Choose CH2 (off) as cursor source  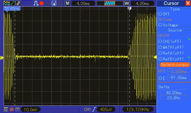tap(160, 41)
